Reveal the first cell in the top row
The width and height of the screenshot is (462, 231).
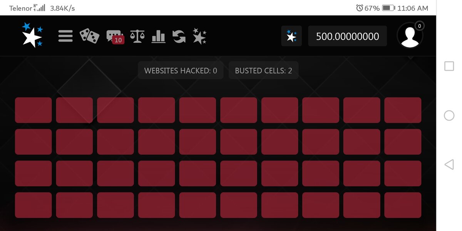33,110
